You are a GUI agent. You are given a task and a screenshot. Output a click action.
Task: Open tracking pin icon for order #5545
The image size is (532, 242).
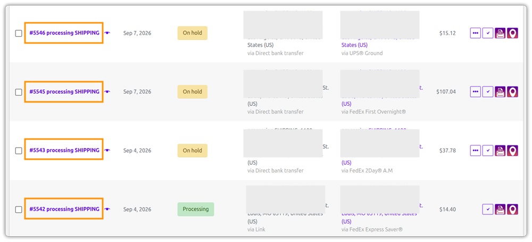coord(513,92)
